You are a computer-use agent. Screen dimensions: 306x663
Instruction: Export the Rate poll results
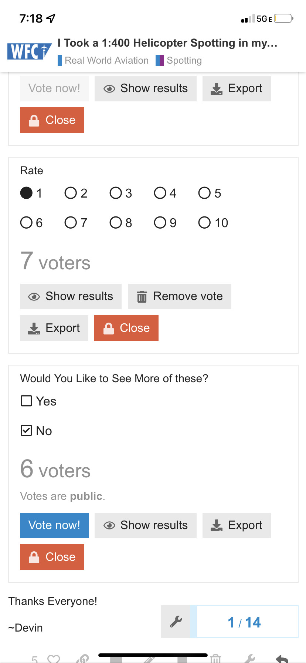pyautogui.click(x=54, y=328)
